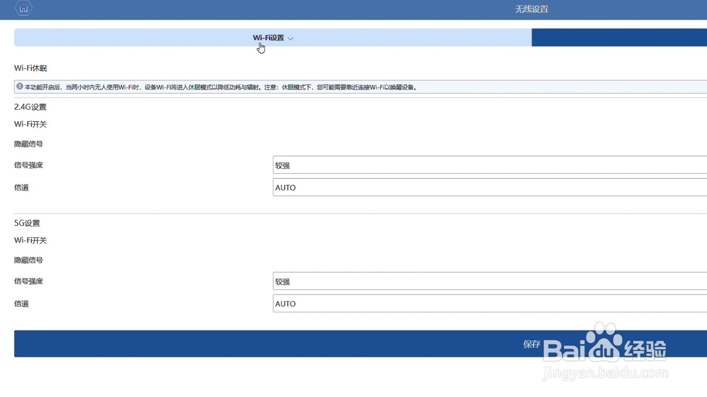Click the 无线设置 page title

tap(532, 9)
